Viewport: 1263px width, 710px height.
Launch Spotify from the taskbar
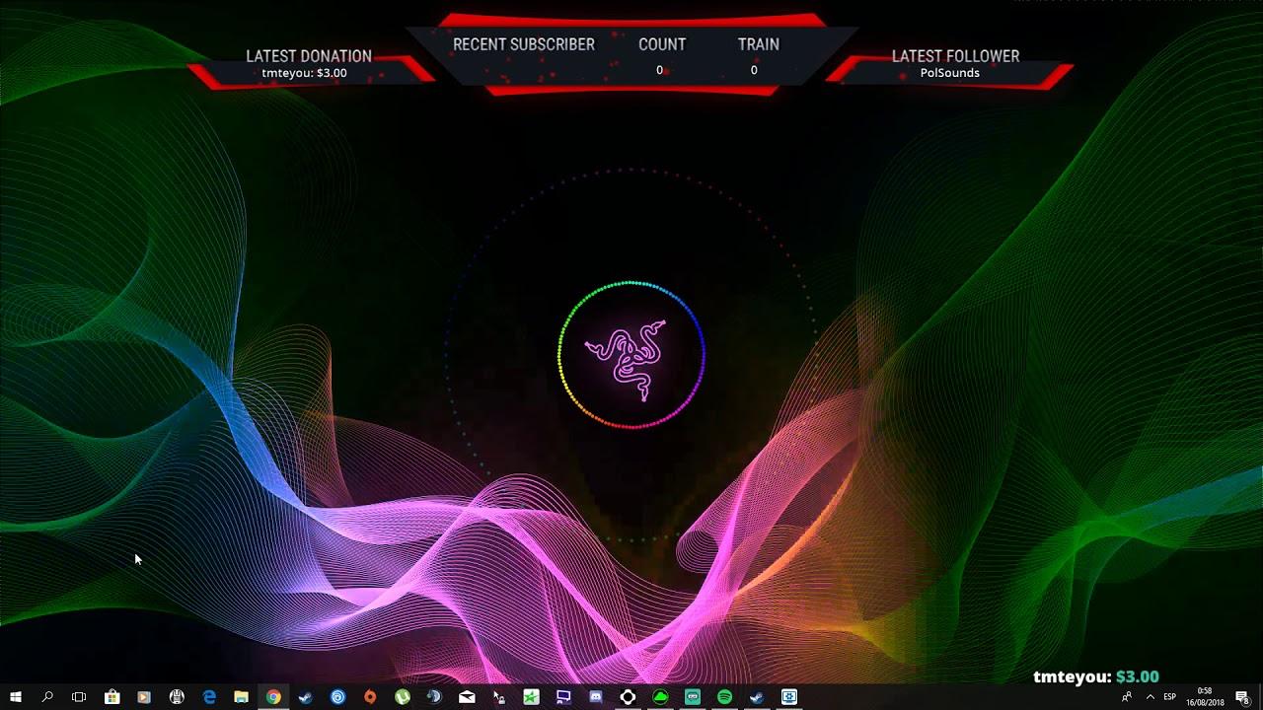click(x=724, y=697)
